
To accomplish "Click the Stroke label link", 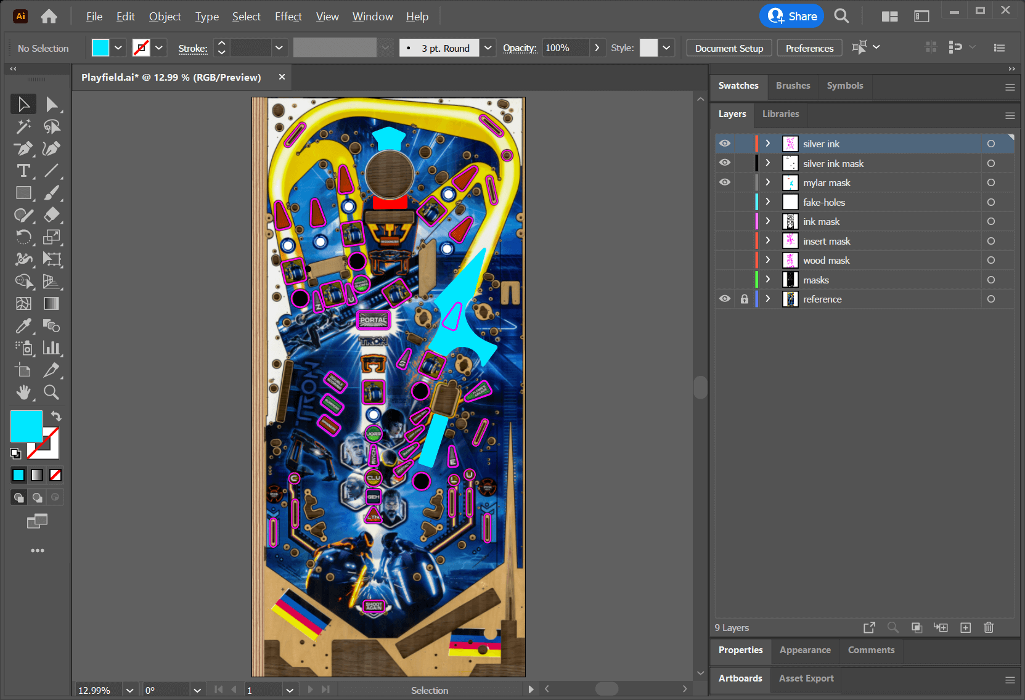I will (x=193, y=48).
